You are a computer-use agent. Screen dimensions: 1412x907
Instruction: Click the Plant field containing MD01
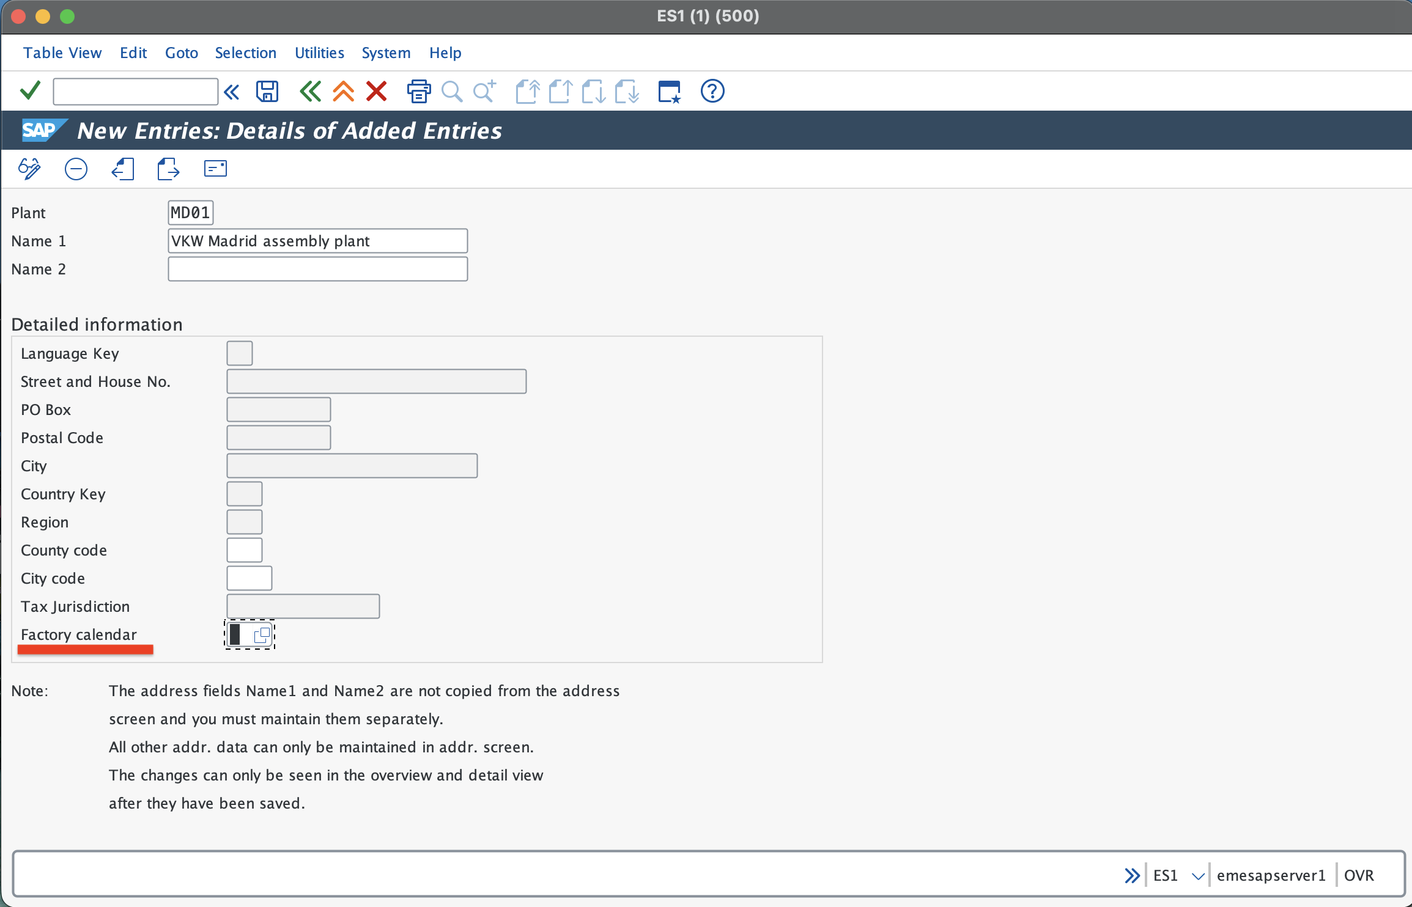point(190,213)
